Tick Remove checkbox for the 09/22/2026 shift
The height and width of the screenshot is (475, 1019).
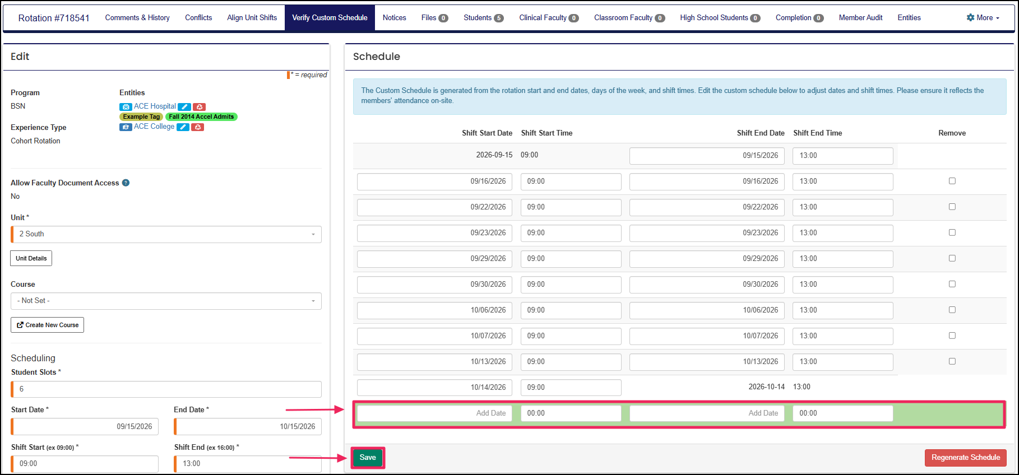(x=952, y=207)
